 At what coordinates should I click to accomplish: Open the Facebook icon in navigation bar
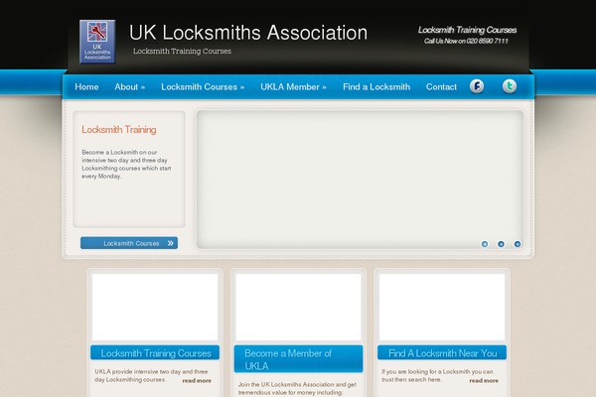pyautogui.click(x=477, y=86)
